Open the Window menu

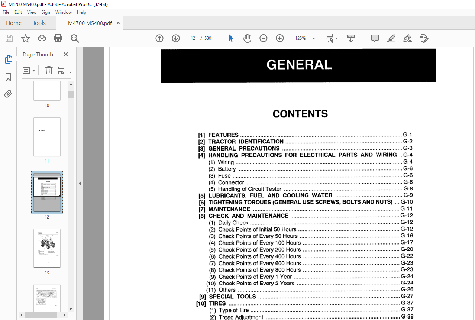coord(64,12)
